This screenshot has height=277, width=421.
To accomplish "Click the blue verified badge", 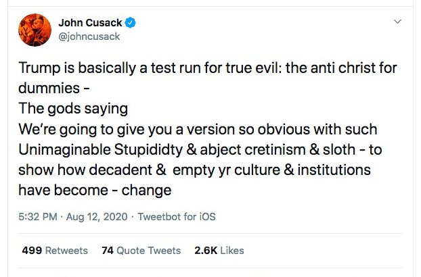I will coord(131,23).
